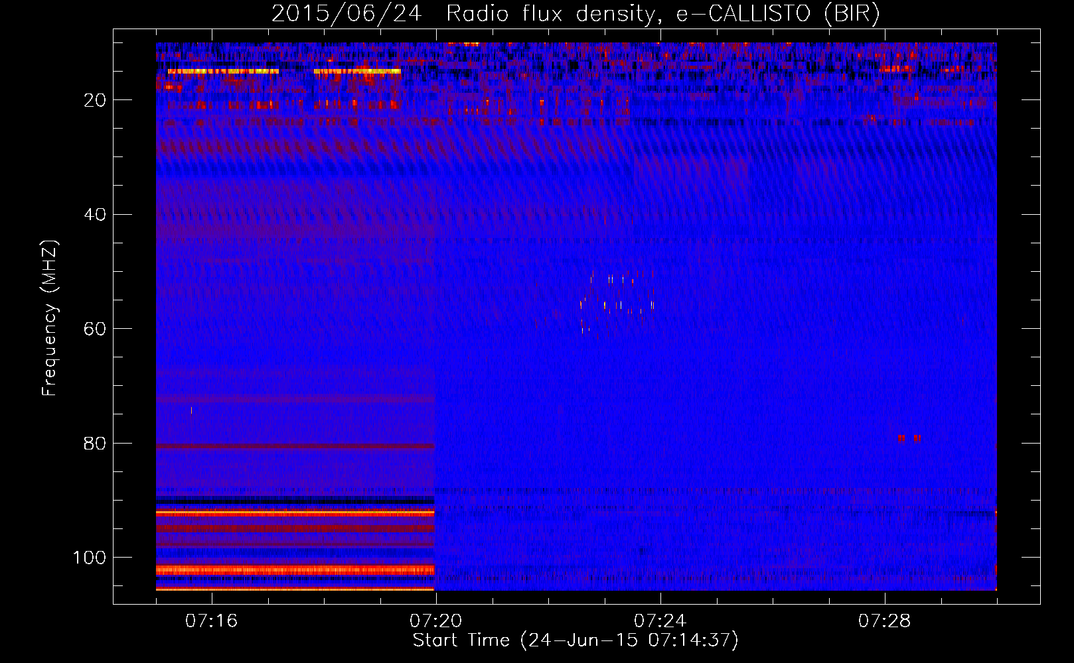This screenshot has width=1074, height=663.
Task: Click the date 2015/06/24 in the title
Action: click(346, 14)
